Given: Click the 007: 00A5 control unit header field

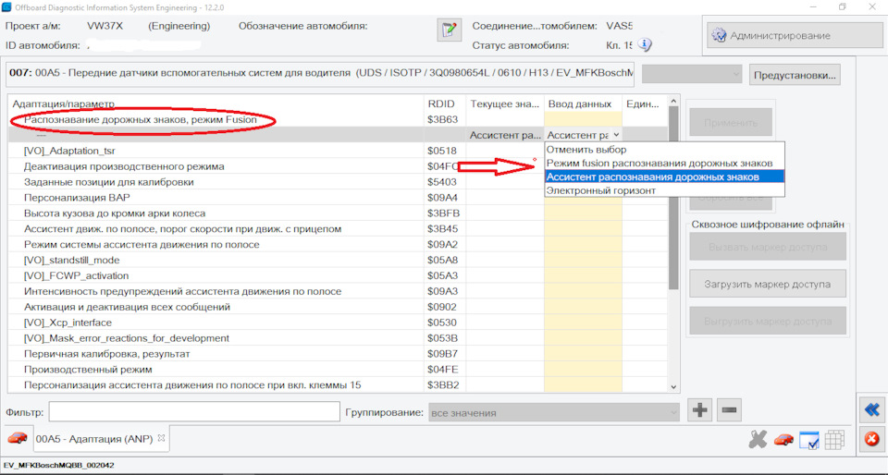Looking at the screenshot, I should [320, 74].
